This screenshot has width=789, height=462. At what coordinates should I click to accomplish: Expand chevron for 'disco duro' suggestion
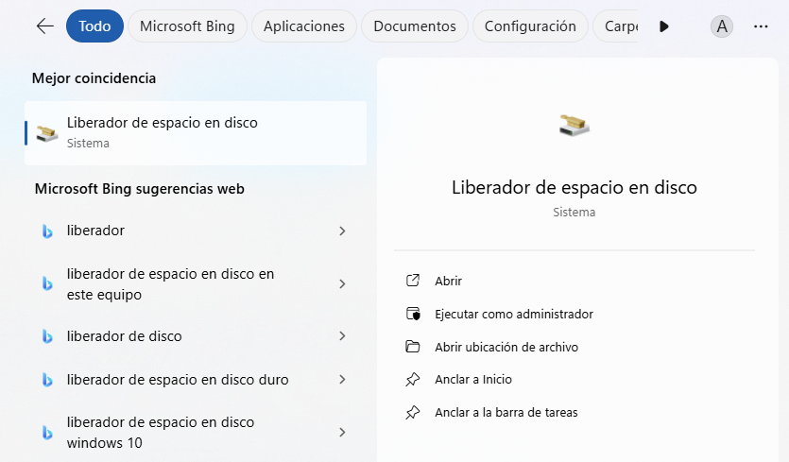[x=342, y=380]
